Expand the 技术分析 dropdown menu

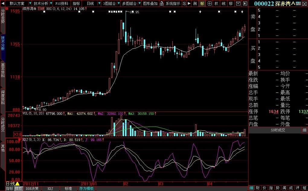40,4
